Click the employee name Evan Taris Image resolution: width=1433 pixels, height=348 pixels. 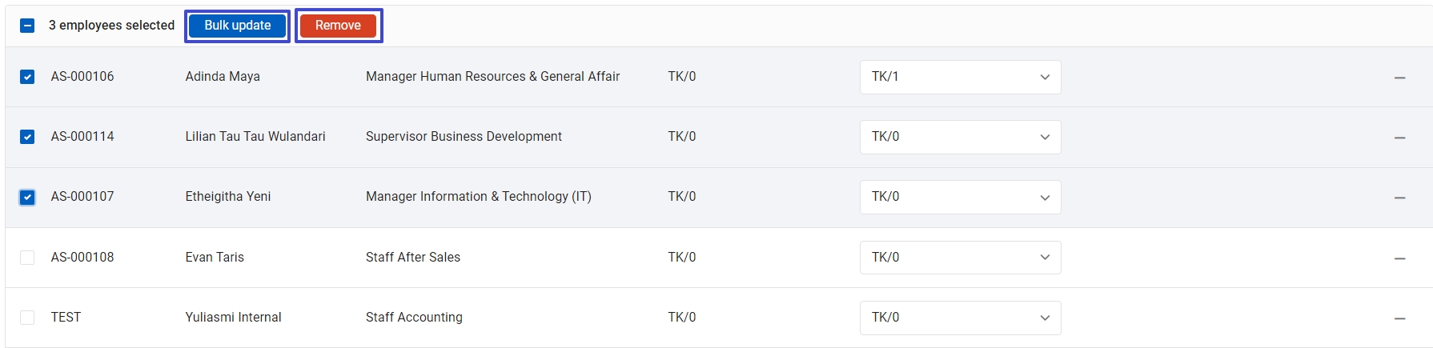pos(215,258)
